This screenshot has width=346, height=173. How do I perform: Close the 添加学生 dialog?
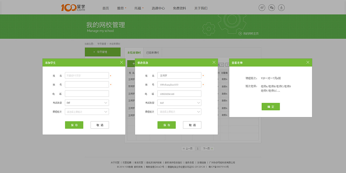coord(121,62)
